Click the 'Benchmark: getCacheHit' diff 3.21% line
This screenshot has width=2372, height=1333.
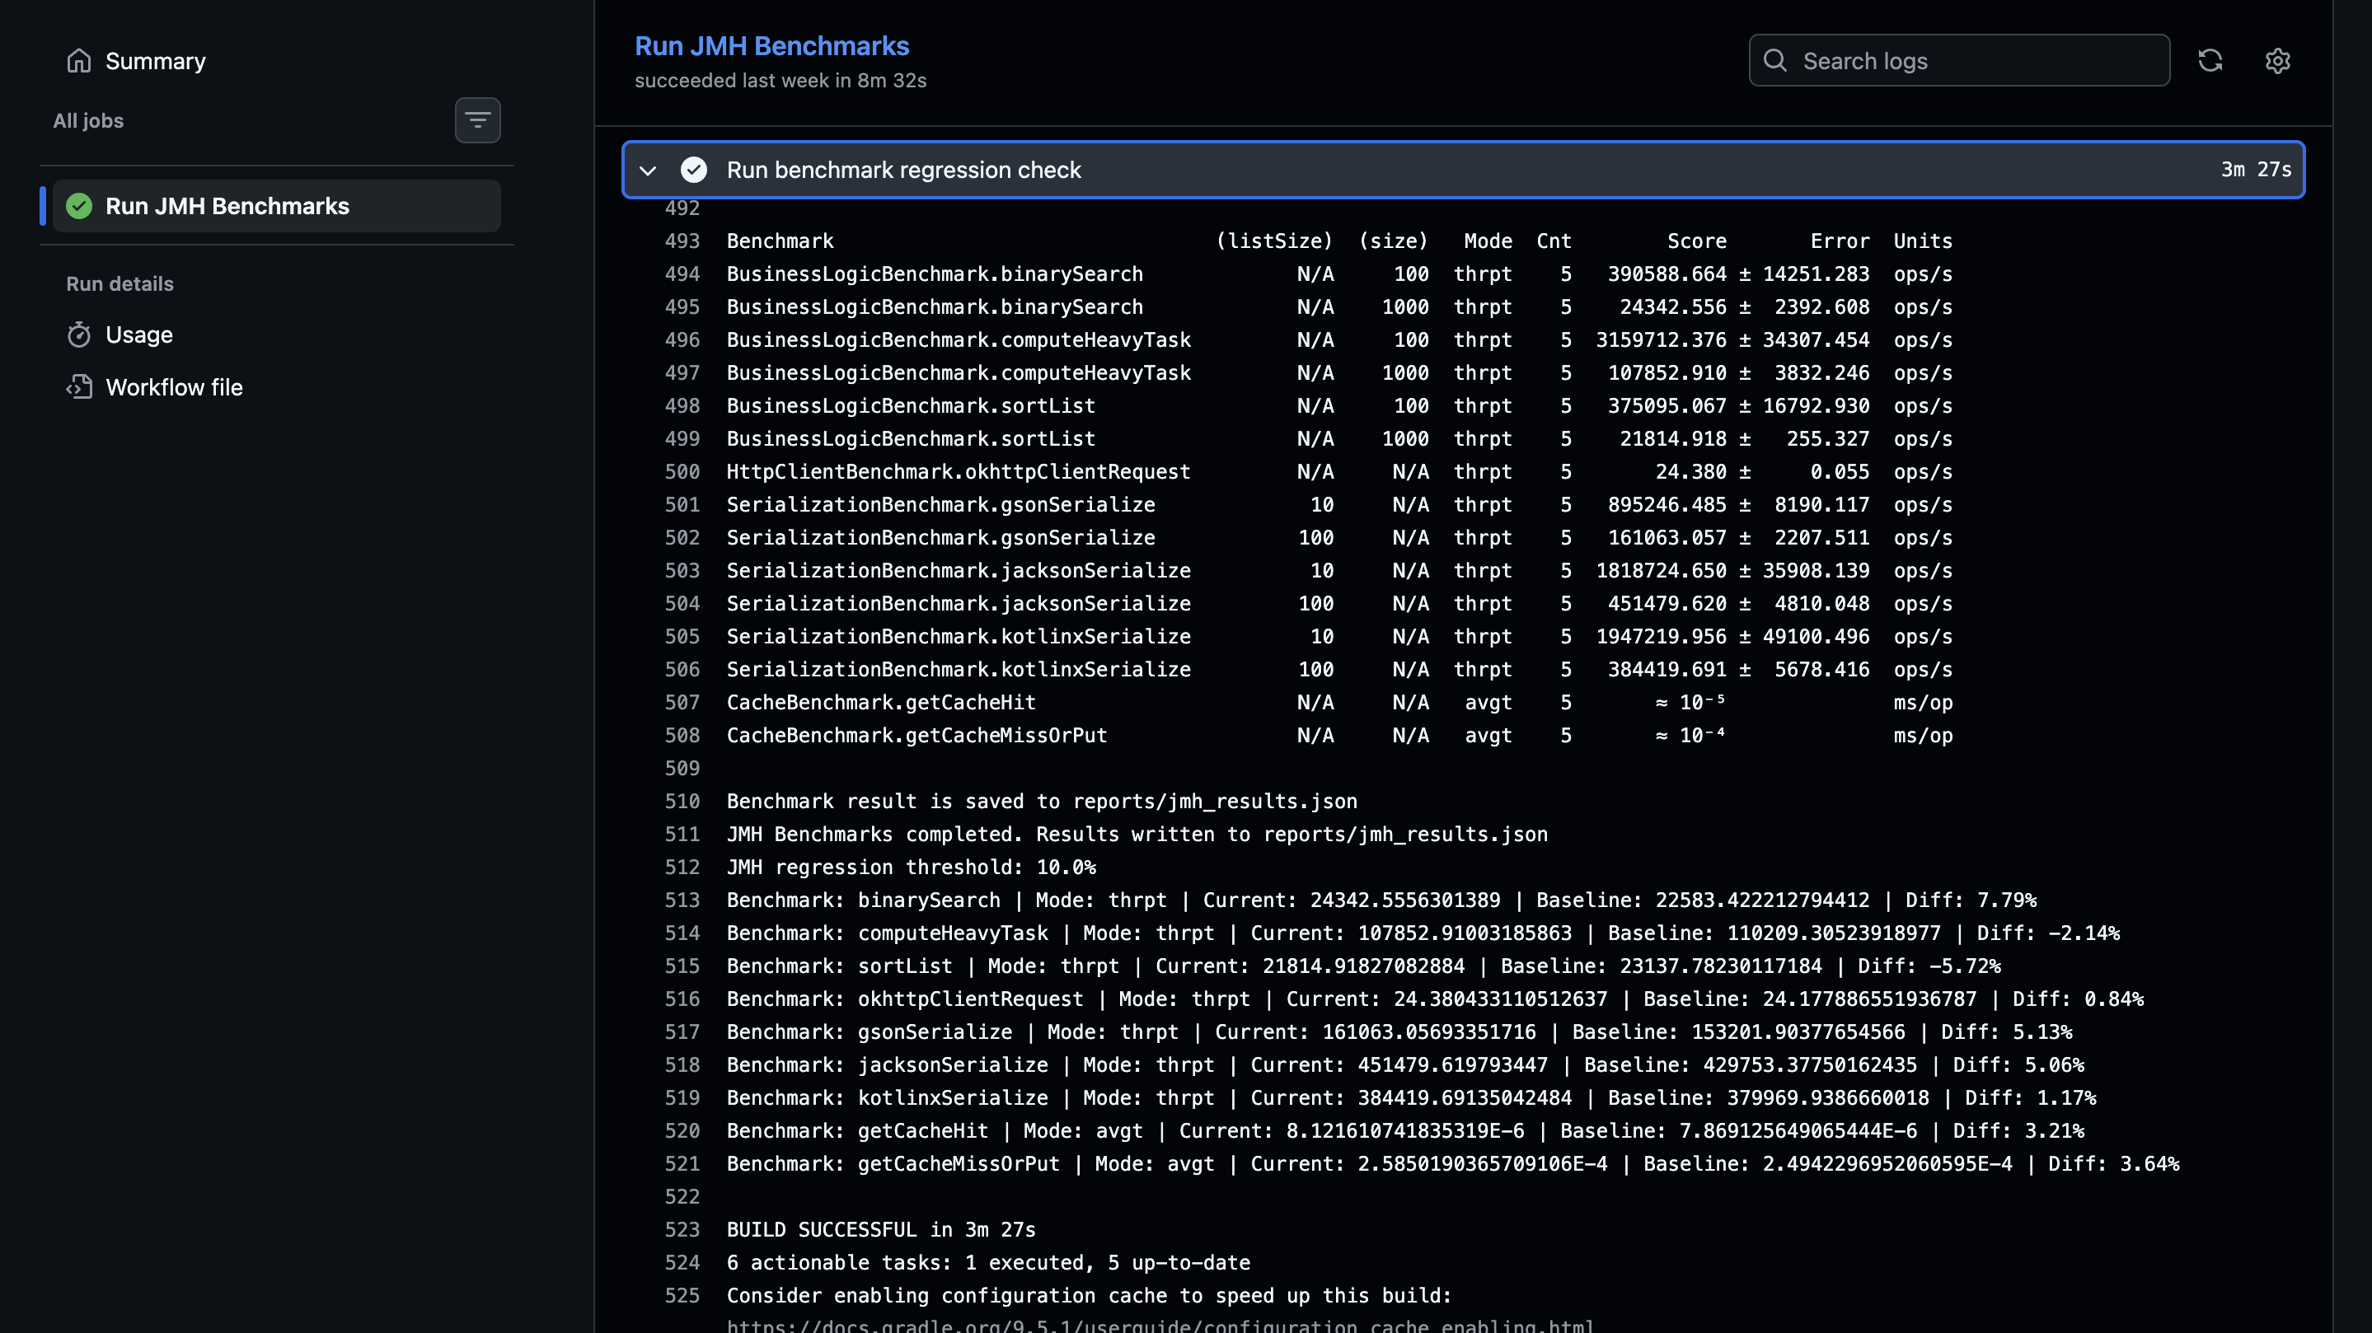1406,1130
